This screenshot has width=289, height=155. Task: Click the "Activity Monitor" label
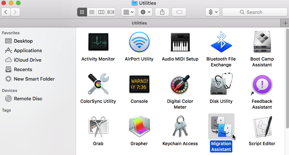point(98,59)
